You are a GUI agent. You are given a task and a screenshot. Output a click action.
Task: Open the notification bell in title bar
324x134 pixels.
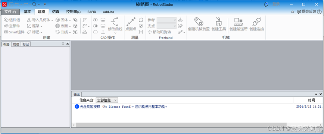click(x=266, y=4)
